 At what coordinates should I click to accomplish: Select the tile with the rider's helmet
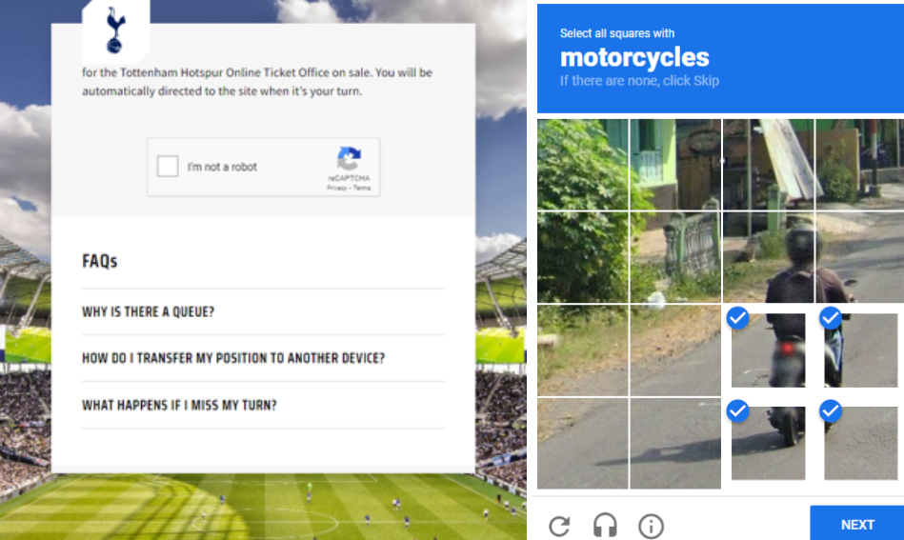(768, 257)
